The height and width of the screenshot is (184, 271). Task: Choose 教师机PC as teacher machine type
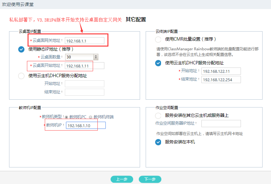66,117
